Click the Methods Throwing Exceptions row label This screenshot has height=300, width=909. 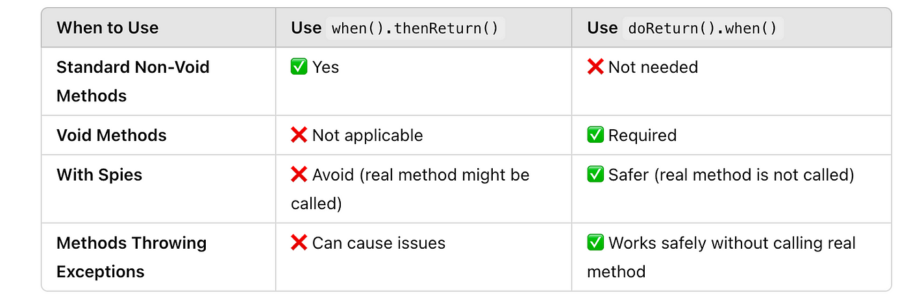click(132, 257)
